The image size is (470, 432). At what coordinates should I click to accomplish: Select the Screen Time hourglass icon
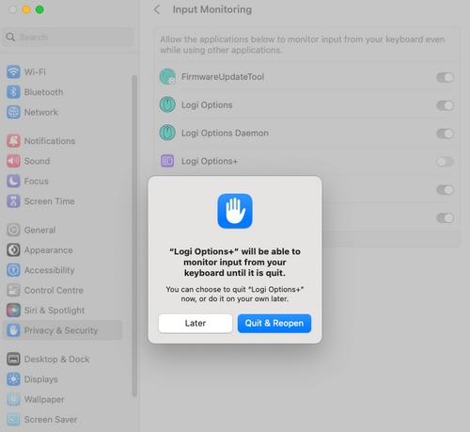13,201
